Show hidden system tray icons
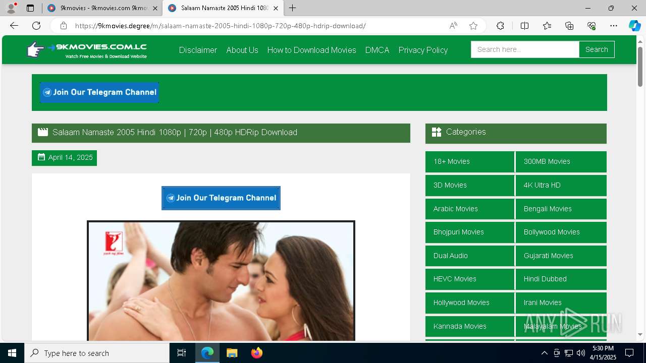646x363 pixels. pos(544,353)
